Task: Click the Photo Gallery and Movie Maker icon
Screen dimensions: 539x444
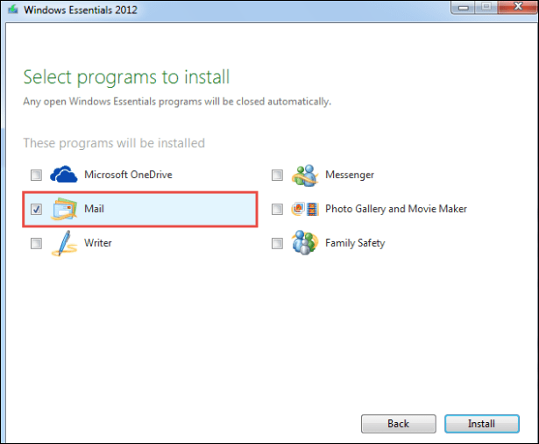Action: (305, 209)
